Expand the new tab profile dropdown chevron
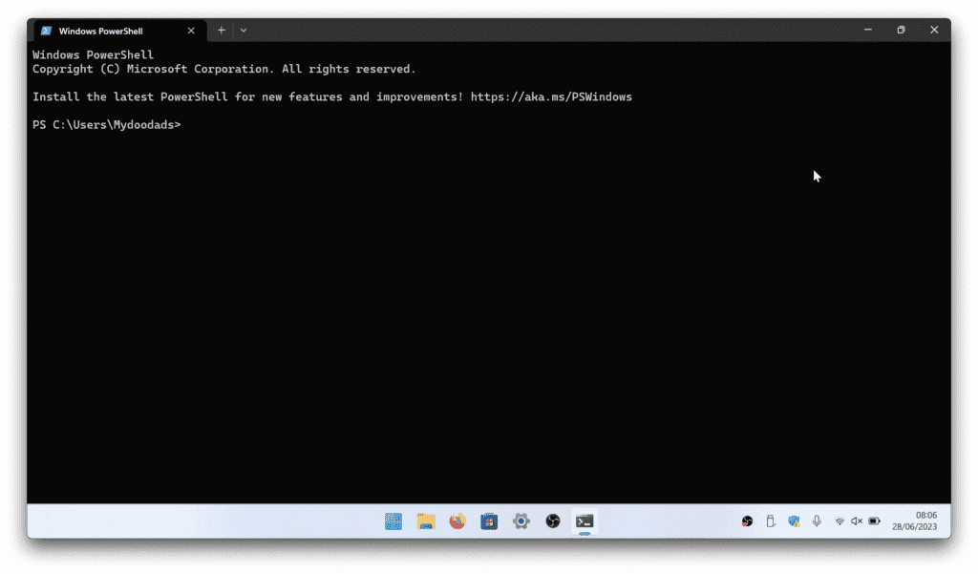 pyautogui.click(x=244, y=30)
